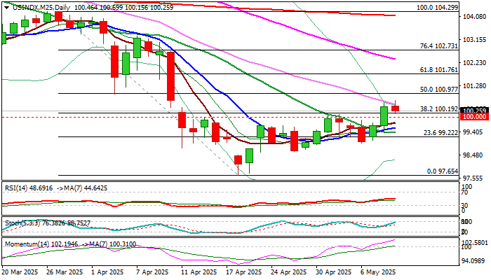This screenshot has height=280, width=491.
Task: Click the last red candlestick on chart
Action: pyautogui.click(x=395, y=108)
